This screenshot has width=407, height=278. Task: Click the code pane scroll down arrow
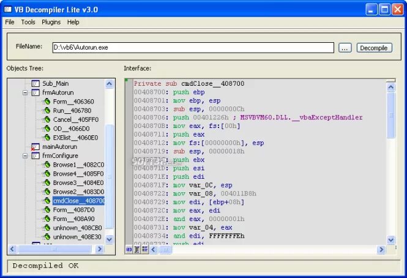pos(391,240)
